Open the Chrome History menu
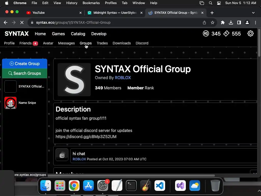The height and width of the screenshot is (196, 261). coord(72,3)
